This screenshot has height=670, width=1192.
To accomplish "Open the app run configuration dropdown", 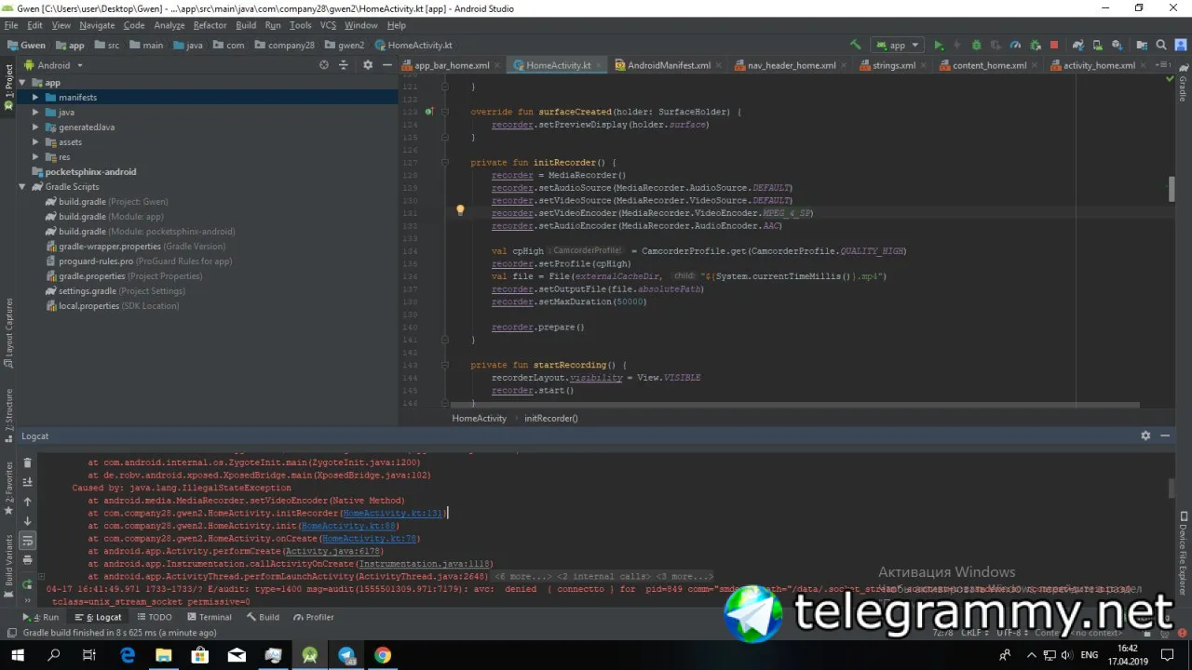I will [x=897, y=45].
